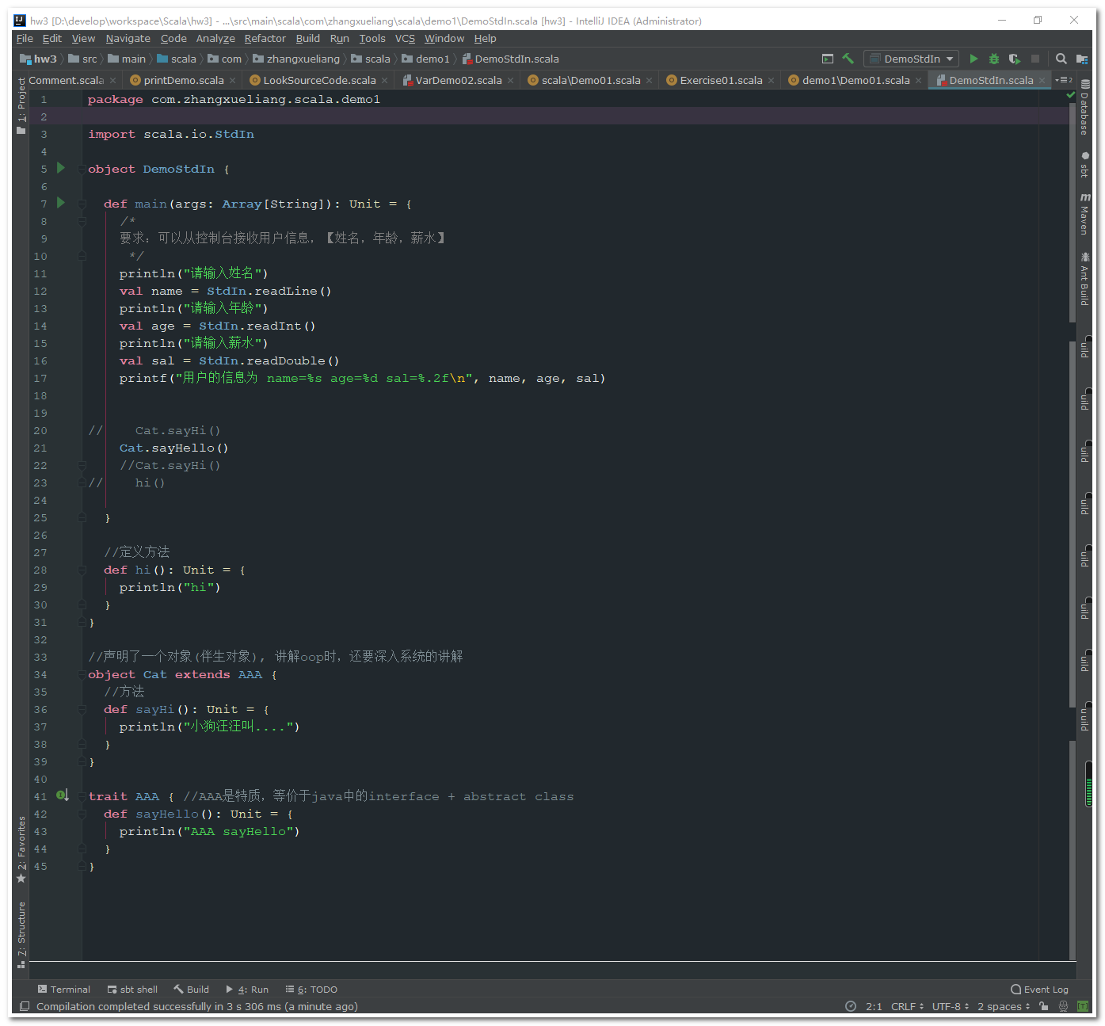The width and height of the screenshot is (1105, 1026).
Task: Click gutter line number 41
Action: coord(40,796)
